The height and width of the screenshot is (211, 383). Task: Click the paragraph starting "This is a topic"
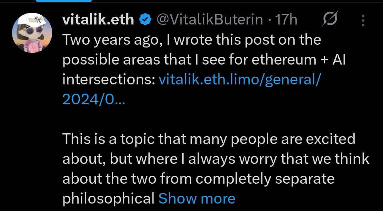point(209,139)
